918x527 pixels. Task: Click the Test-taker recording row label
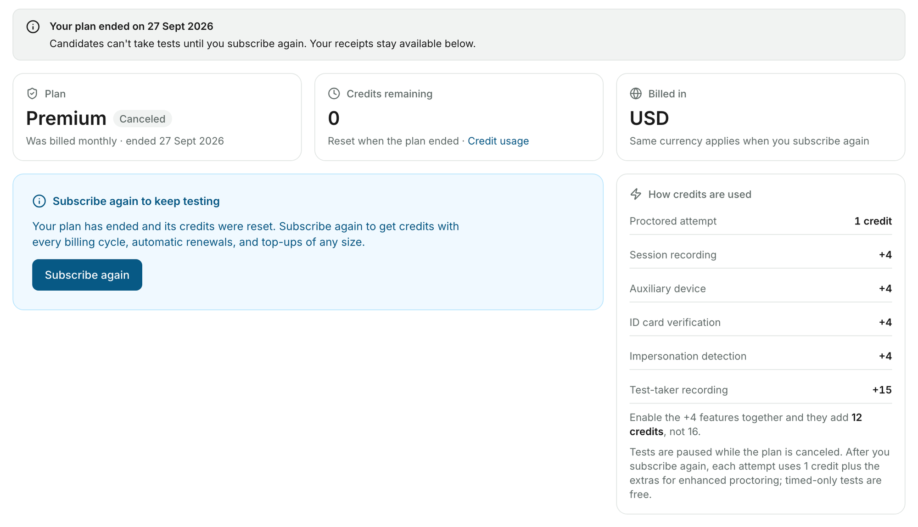click(678, 390)
